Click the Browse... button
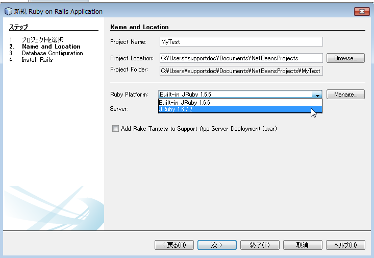The height and width of the screenshot is (258, 374). (x=345, y=58)
